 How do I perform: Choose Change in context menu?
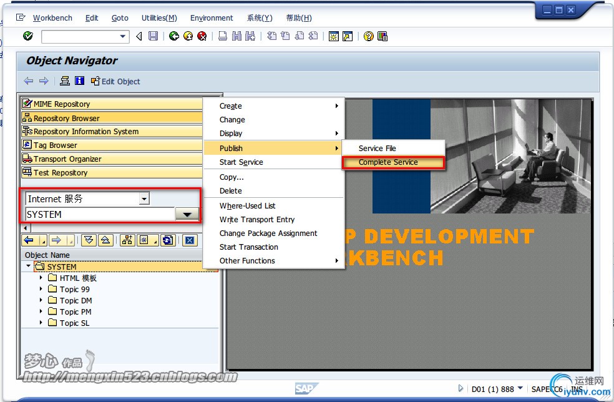(273, 119)
